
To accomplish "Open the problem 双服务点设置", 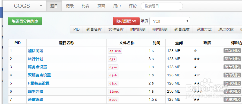I will [39, 75].
